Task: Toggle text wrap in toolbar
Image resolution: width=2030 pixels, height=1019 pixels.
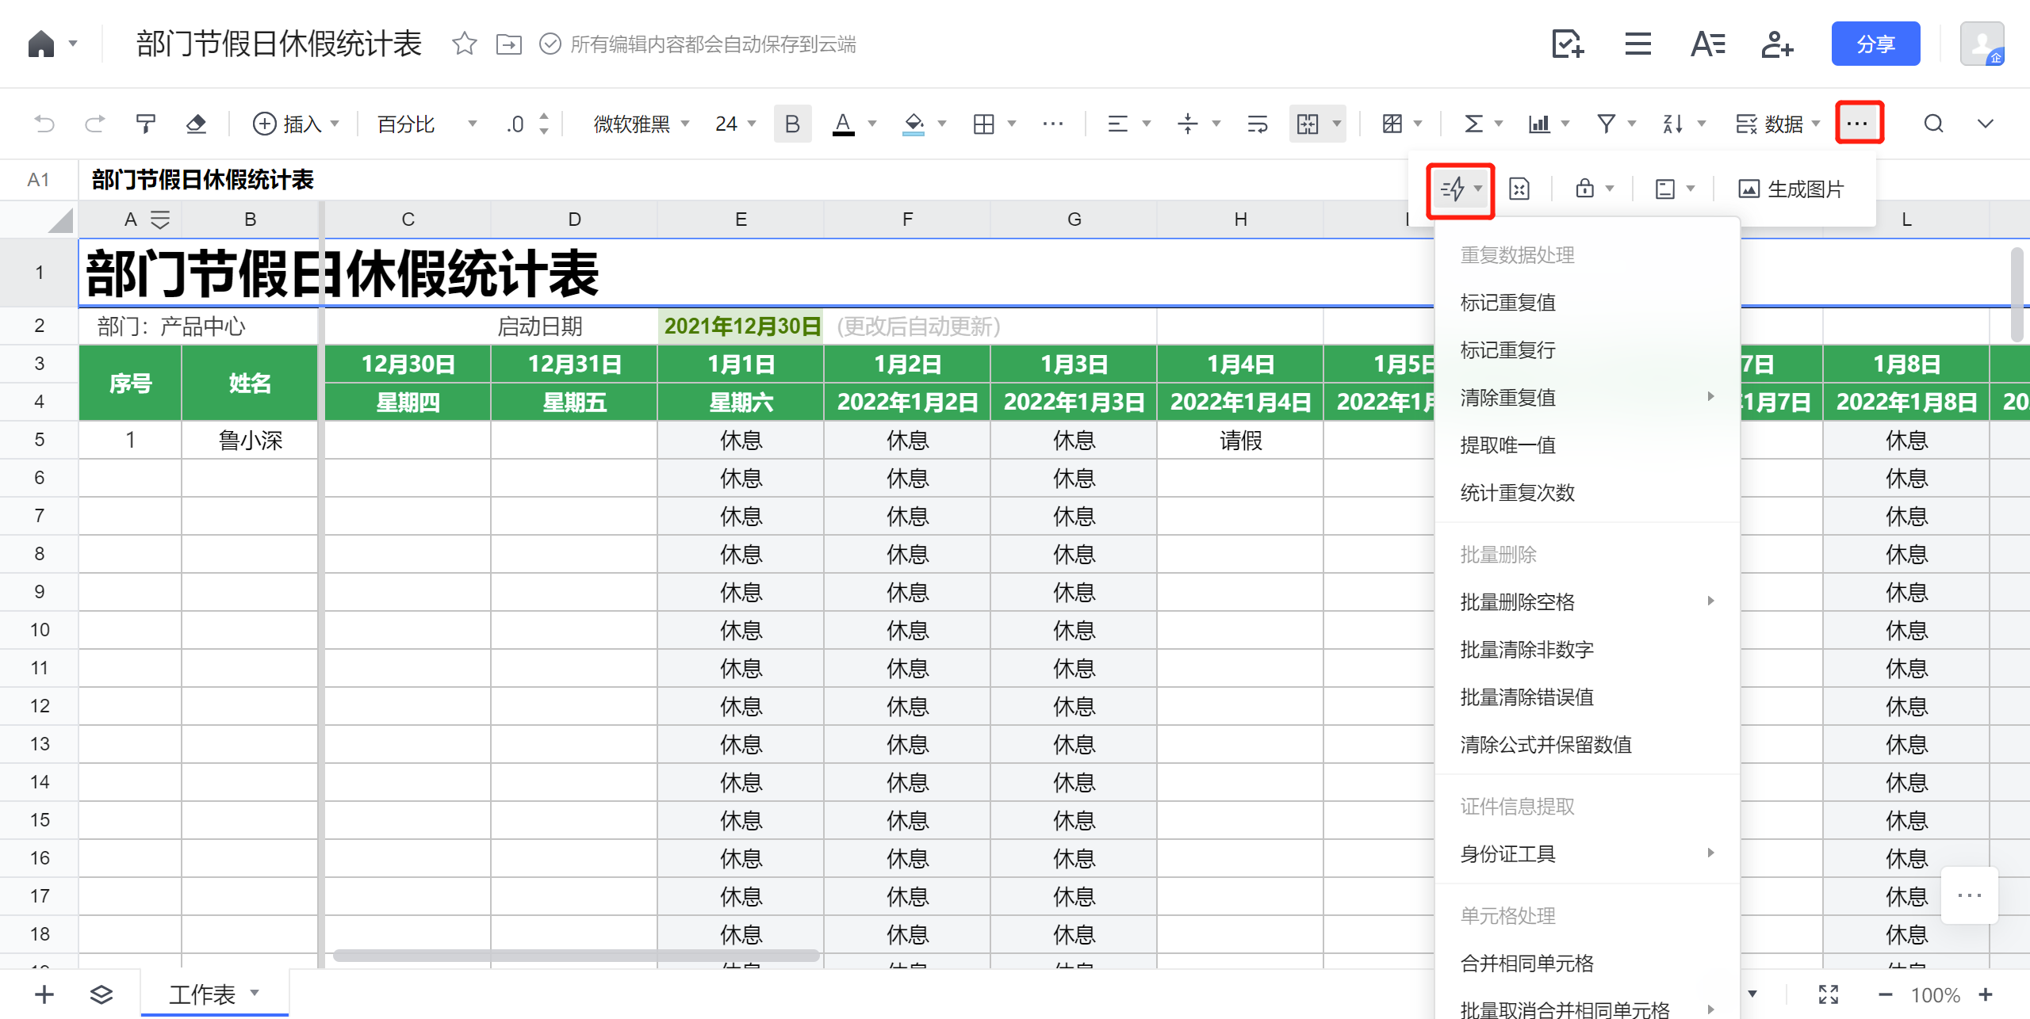Action: (1257, 124)
